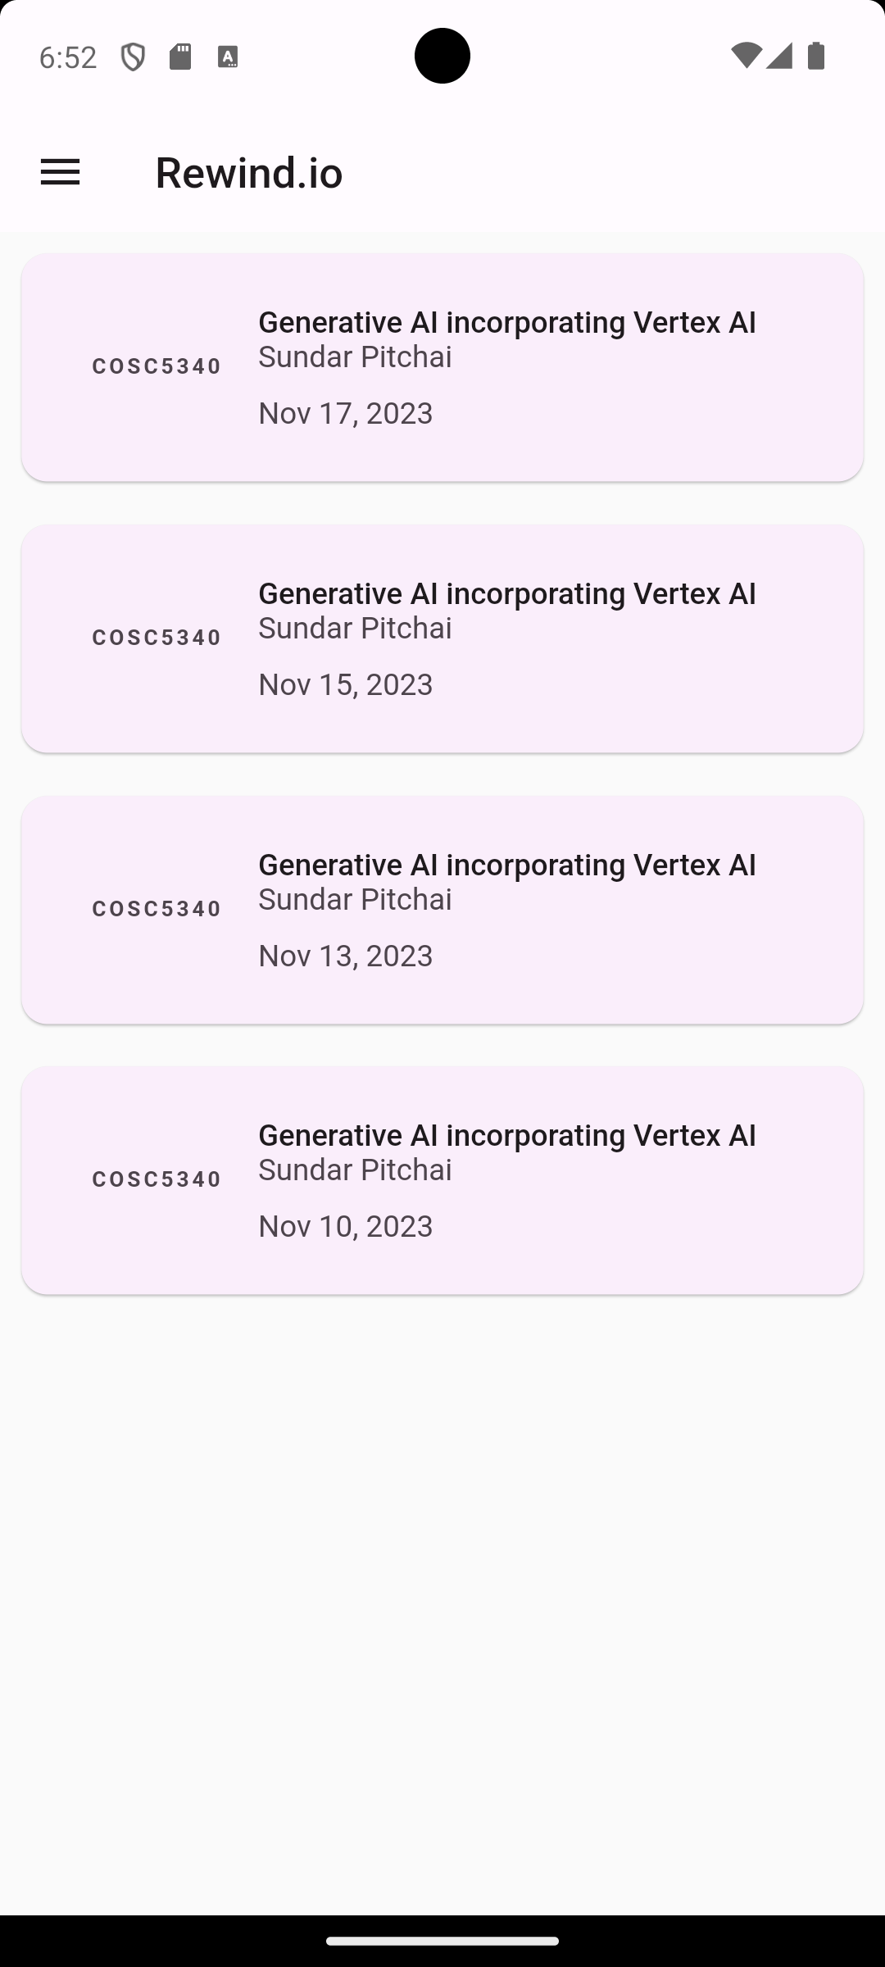Open the Nov 13, 2023 lecture card
Screen dimensions: 885x1967
click(442, 910)
